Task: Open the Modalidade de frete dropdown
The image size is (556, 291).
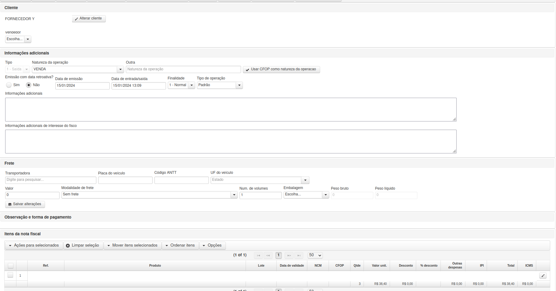Action: pyautogui.click(x=149, y=195)
